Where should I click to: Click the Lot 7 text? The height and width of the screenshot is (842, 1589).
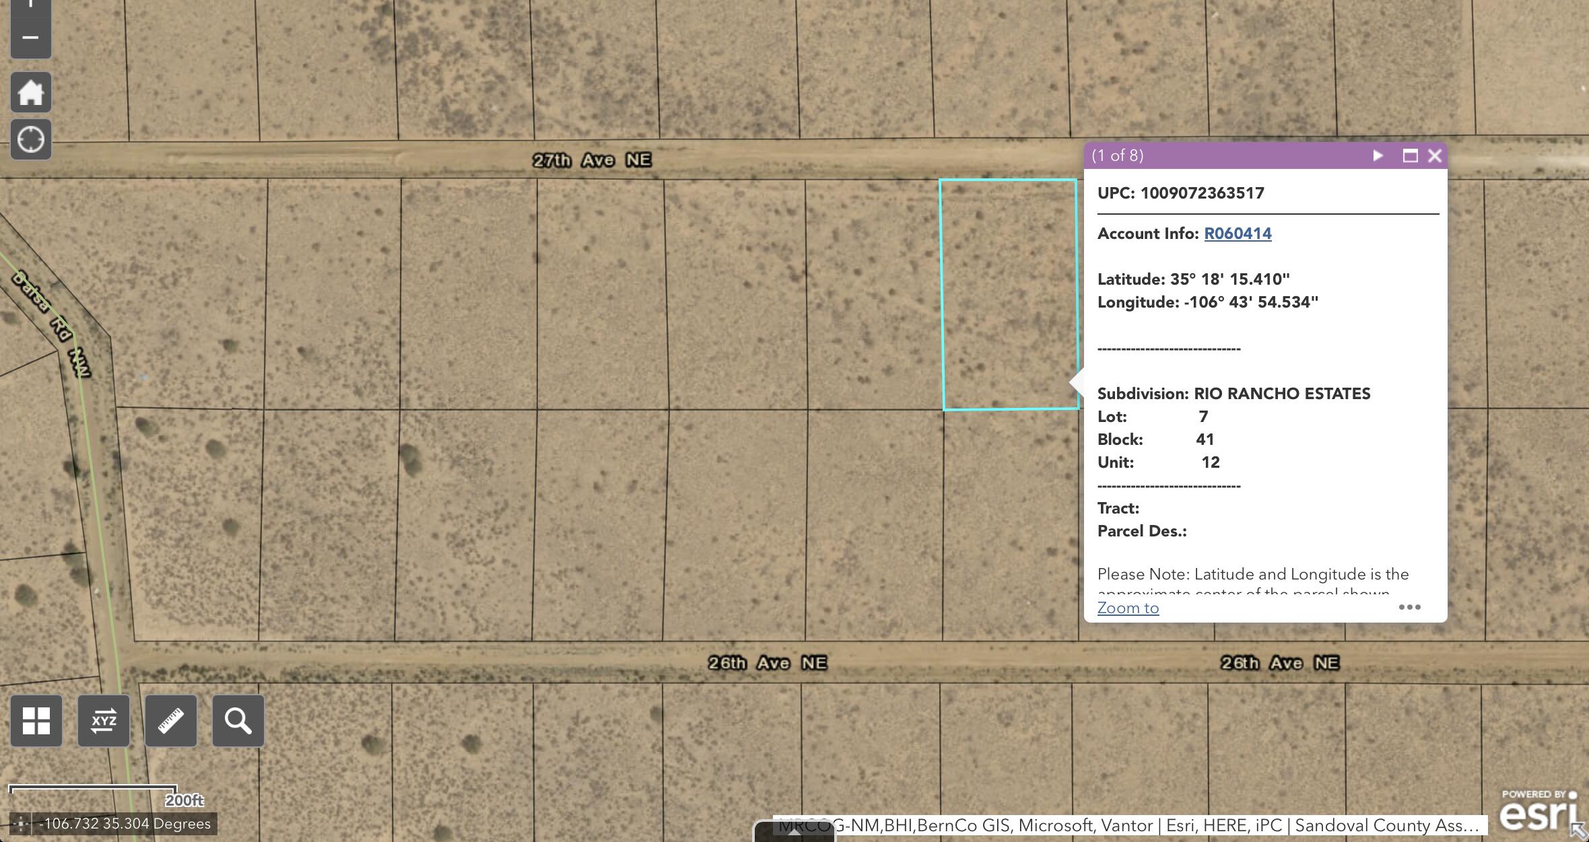[x=1153, y=417]
